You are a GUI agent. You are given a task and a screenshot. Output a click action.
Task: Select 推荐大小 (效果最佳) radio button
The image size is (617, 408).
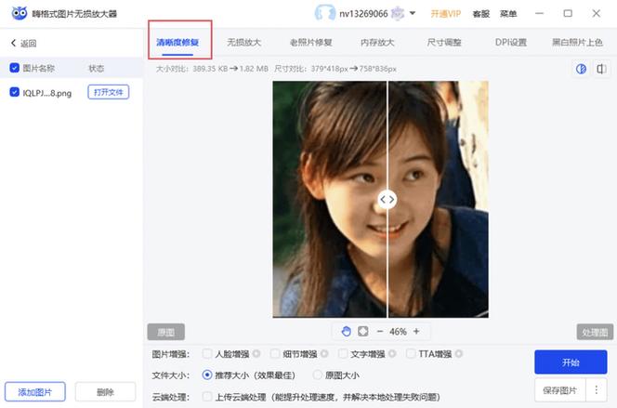(x=207, y=375)
